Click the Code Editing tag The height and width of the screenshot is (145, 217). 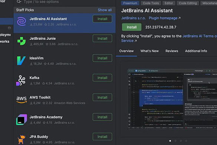coord(188,3)
